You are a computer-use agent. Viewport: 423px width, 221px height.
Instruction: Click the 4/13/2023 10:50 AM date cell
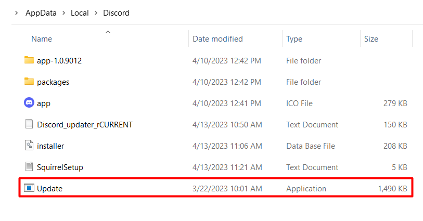pos(227,124)
